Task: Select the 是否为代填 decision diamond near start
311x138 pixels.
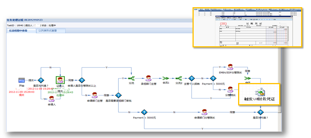Action: pos(41,80)
